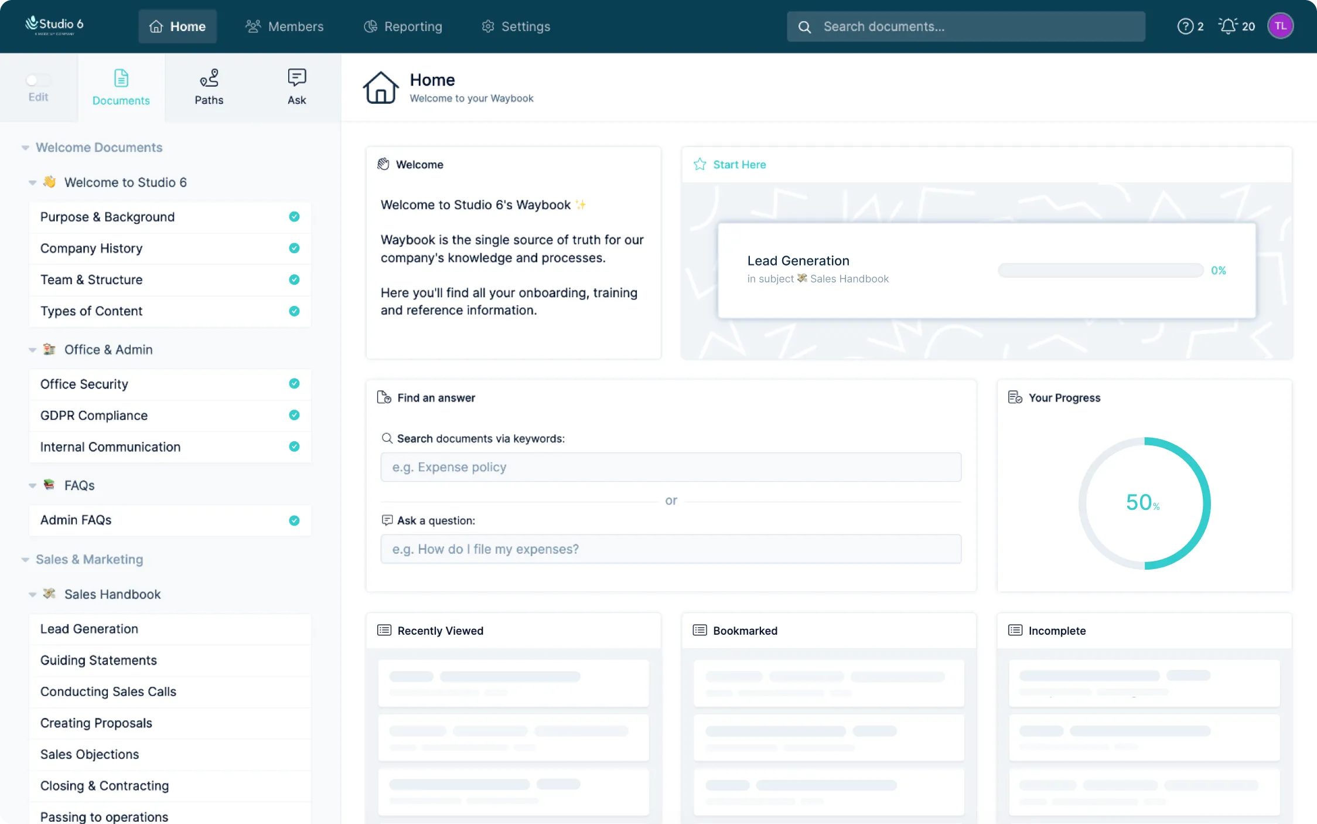
Task: Open the help icon showing 2
Action: coord(1185,26)
